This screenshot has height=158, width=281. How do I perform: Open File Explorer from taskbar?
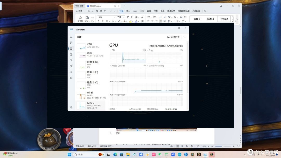tap(128, 154)
